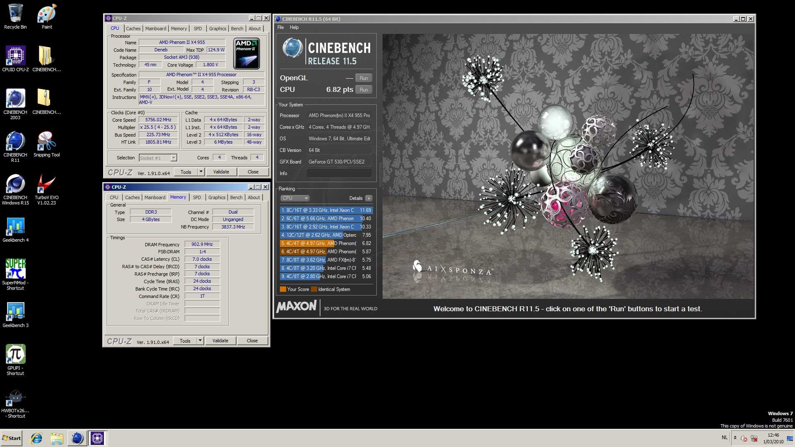Click the Show desktop icon at the tray's right end

click(x=790, y=438)
